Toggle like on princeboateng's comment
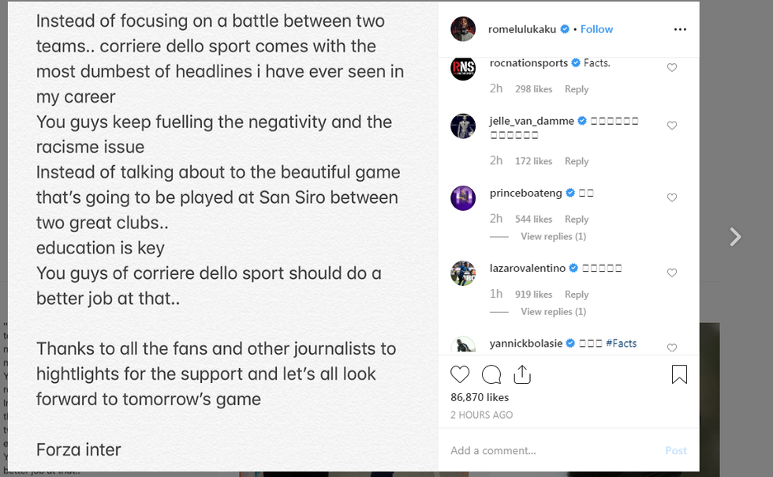The width and height of the screenshot is (773, 477). click(x=671, y=197)
